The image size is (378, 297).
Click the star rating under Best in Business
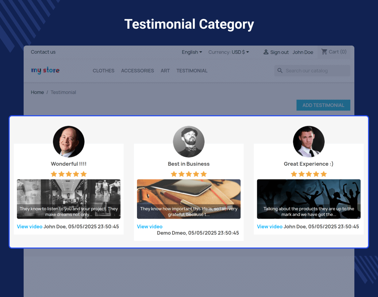(x=189, y=174)
